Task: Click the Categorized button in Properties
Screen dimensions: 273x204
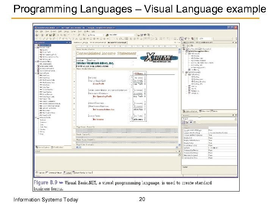Action: tap(184, 122)
